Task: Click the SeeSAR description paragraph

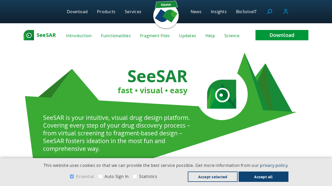Action: [116, 133]
